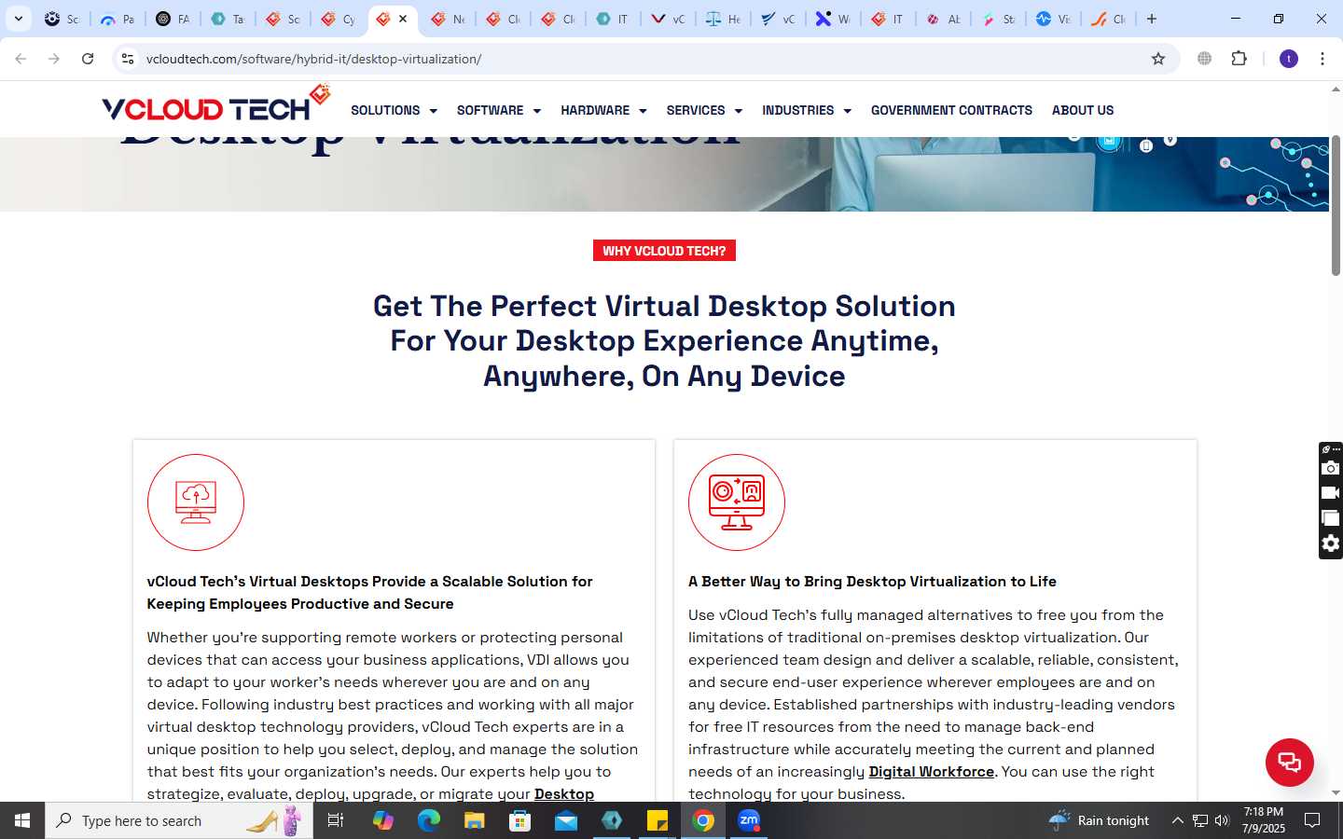Open Chrome's three-dot menu
This screenshot has width=1343, height=839.
pos(1322,59)
